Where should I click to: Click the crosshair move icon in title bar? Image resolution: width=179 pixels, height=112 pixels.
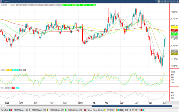point(168,1)
